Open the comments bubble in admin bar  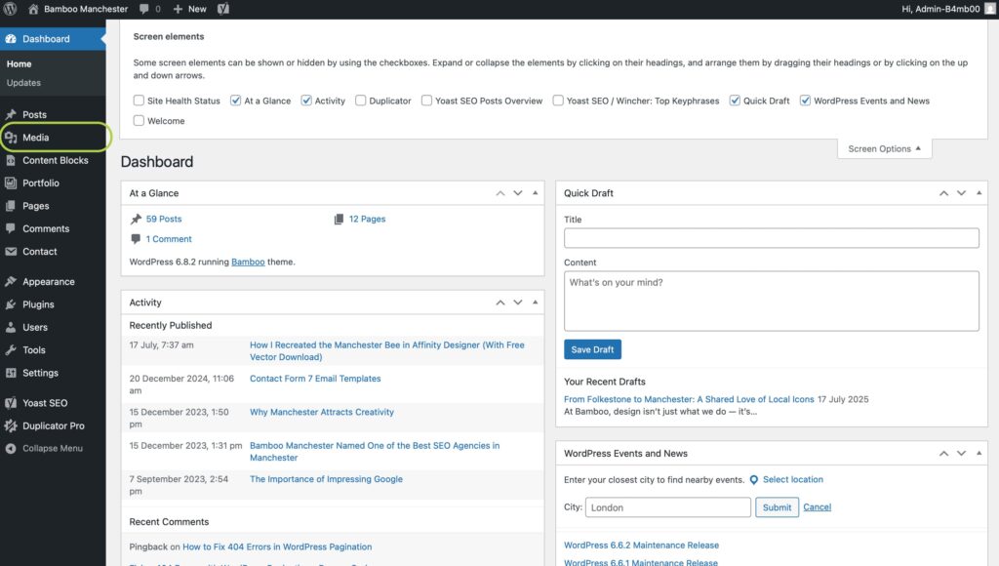(144, 9)
